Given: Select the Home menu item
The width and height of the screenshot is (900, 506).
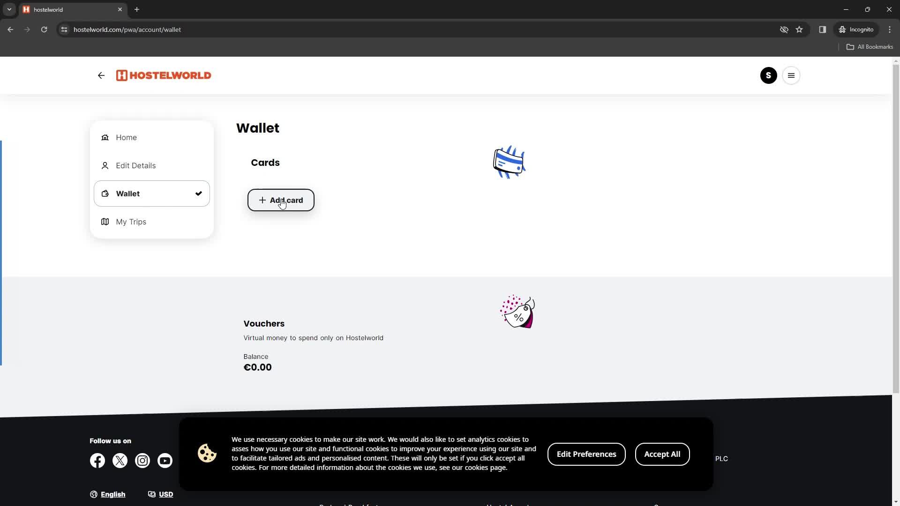Looking at the screenshot, I should coord(127,137).
